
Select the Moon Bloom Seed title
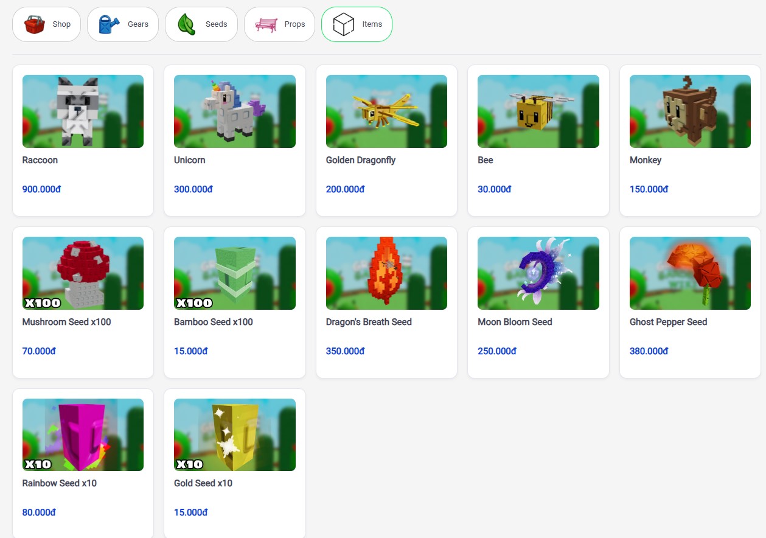(x=515, y=322)
